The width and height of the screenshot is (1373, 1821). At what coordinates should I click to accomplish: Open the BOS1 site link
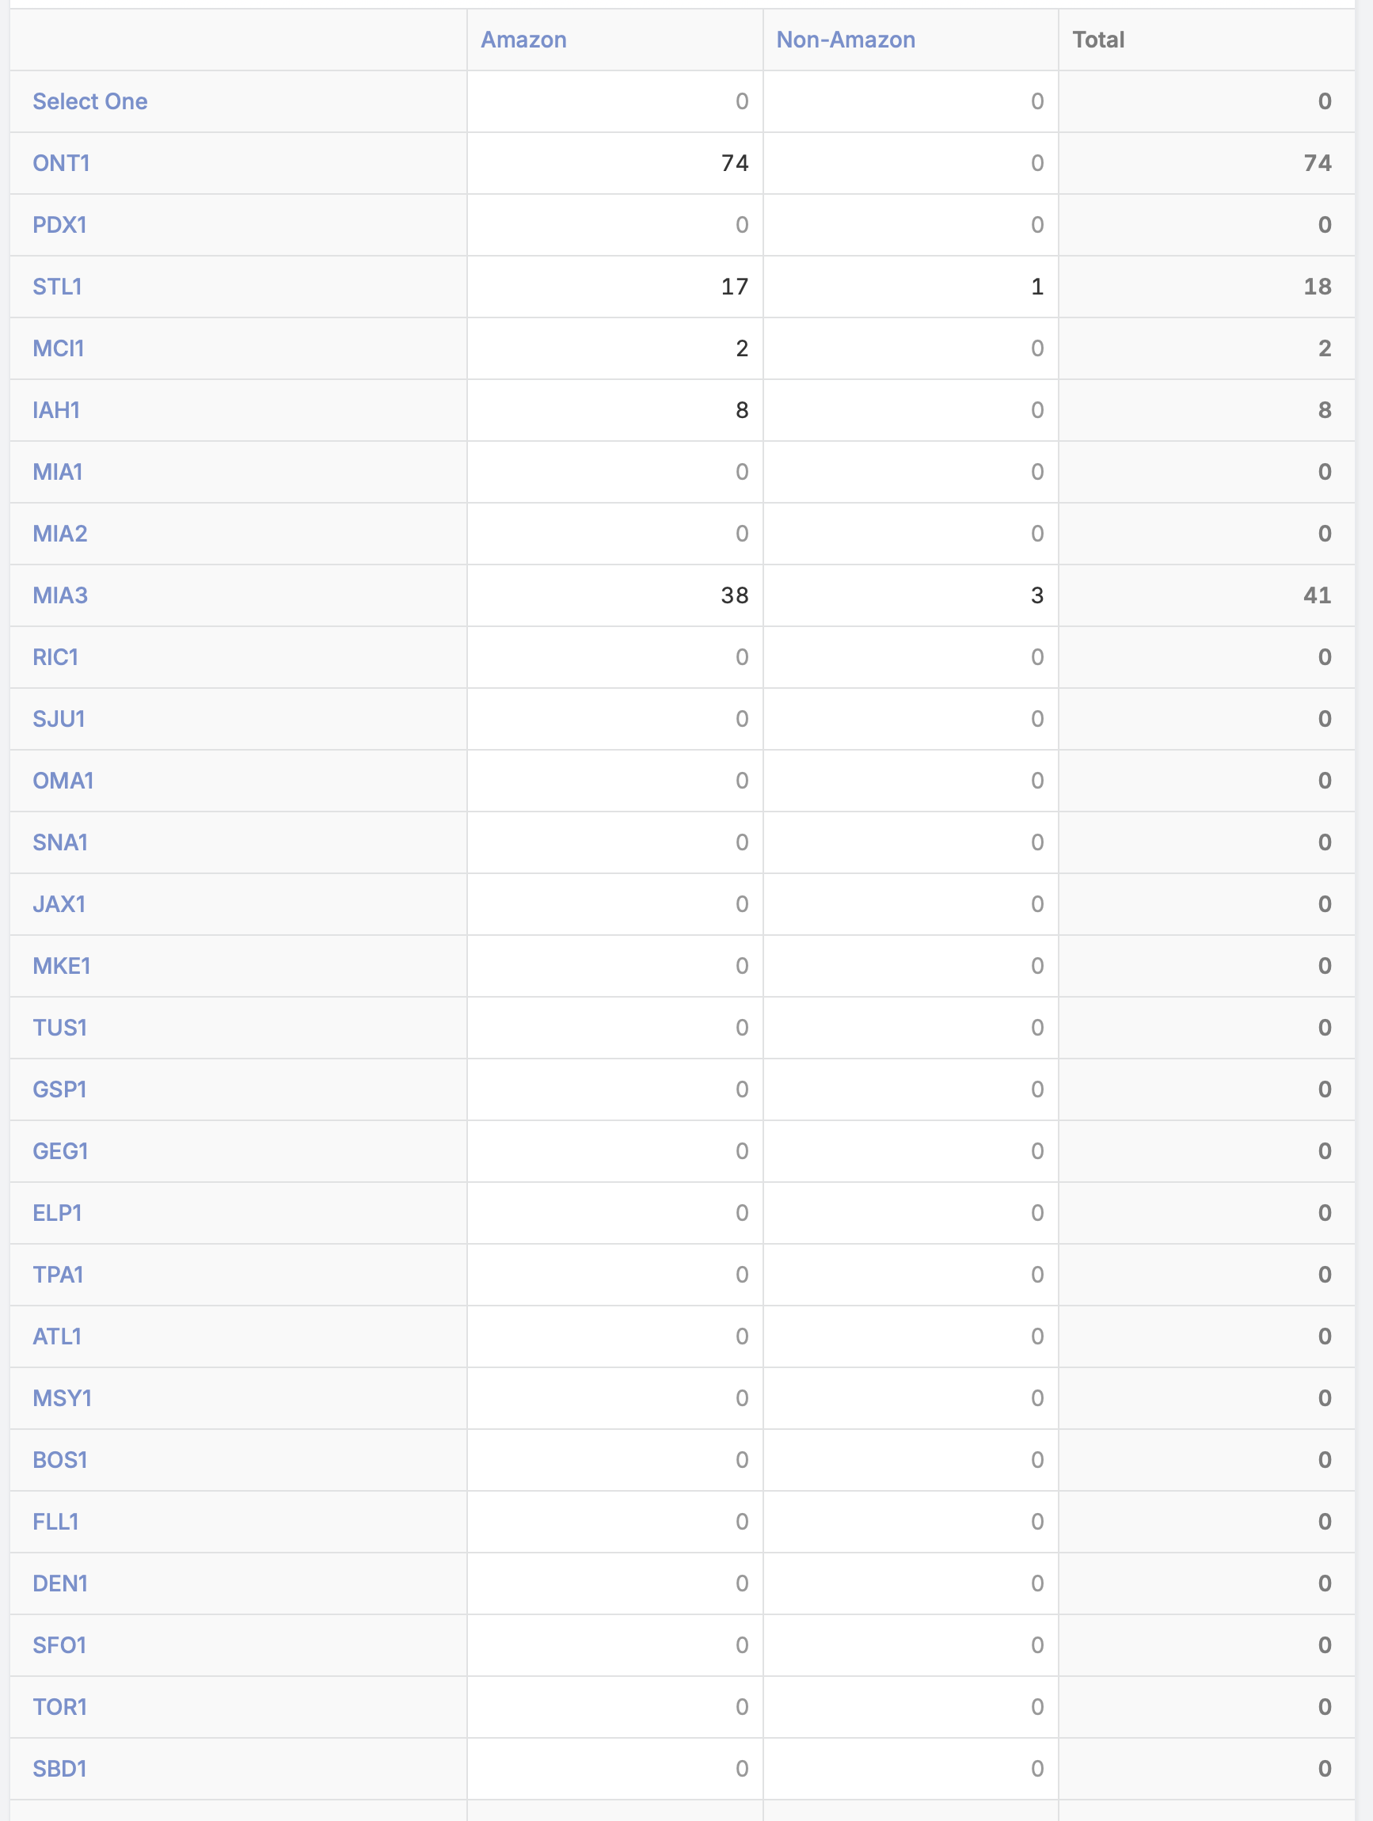coord(59,1460)
